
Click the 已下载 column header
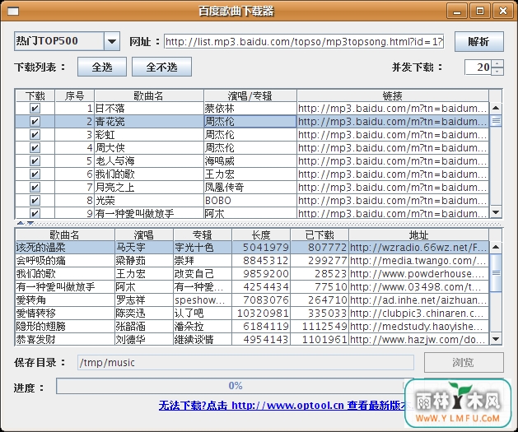coord(320,235)
